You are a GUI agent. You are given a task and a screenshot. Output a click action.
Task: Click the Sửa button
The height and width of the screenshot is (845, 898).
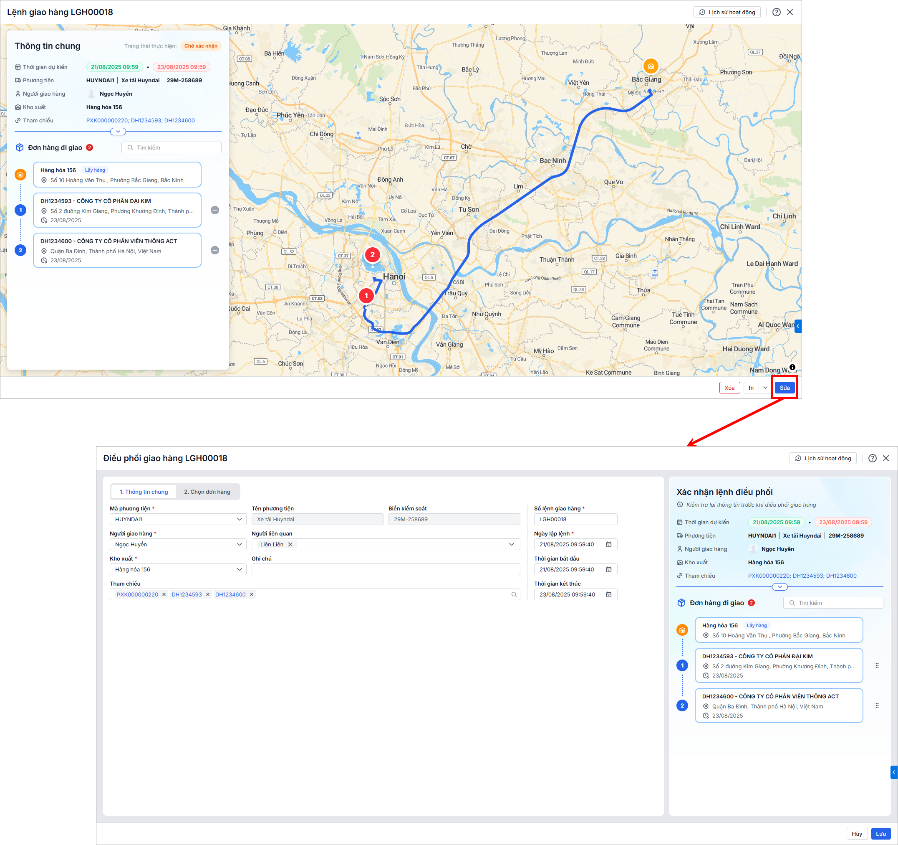coord(784,388)
